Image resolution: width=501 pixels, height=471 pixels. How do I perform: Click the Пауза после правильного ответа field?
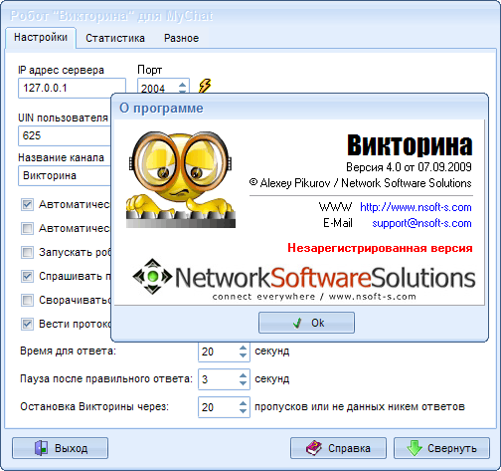[218, 379]
